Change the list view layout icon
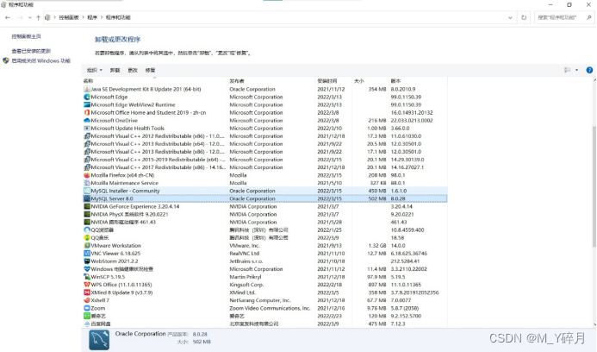Viewport: 597px width, 352px height. [x=568, y=70]
